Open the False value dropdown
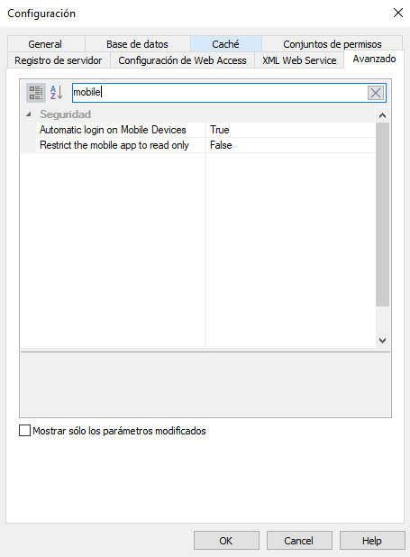410x557 pixels. point(290,145)
